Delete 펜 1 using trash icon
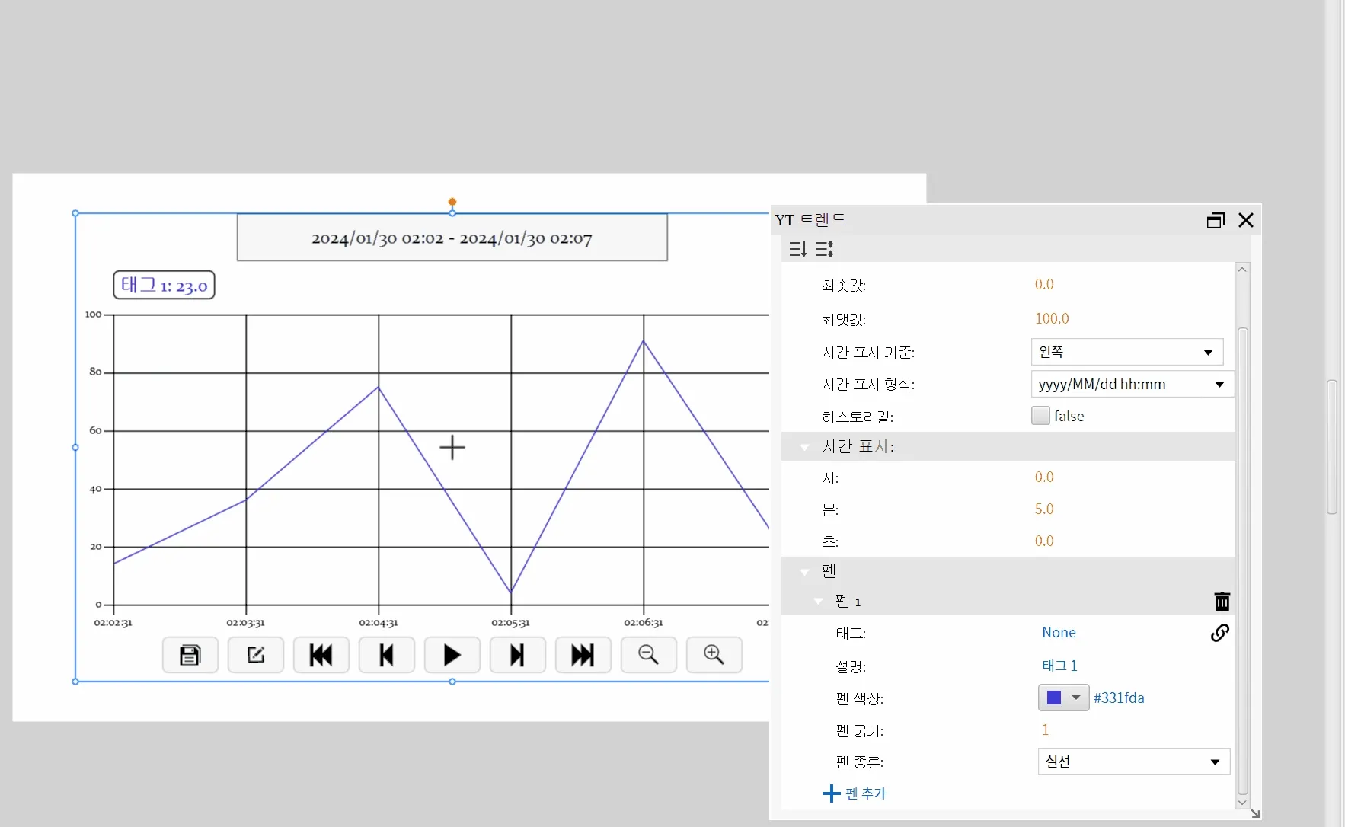1345x827 pixels. [1222, 602]
